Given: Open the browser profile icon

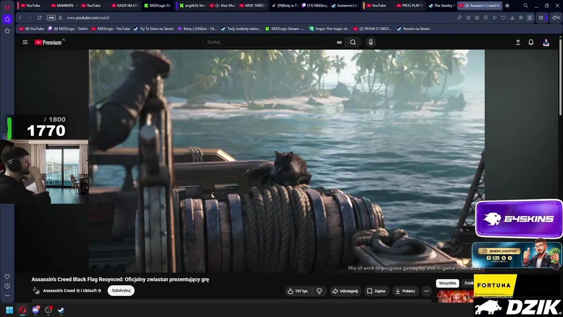Looking at the screenshot, I should [x=530, y=18].
